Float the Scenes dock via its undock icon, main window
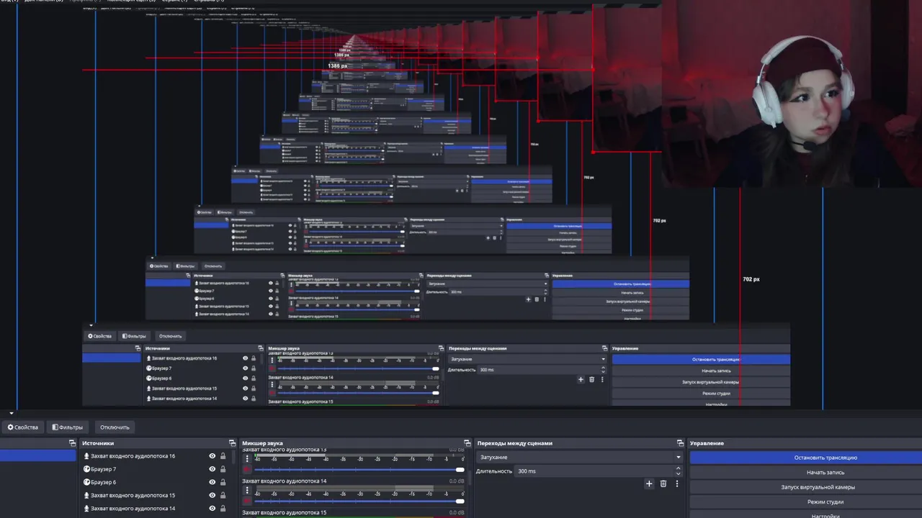This screenshot has height=518, width=922. pos(72,443)
